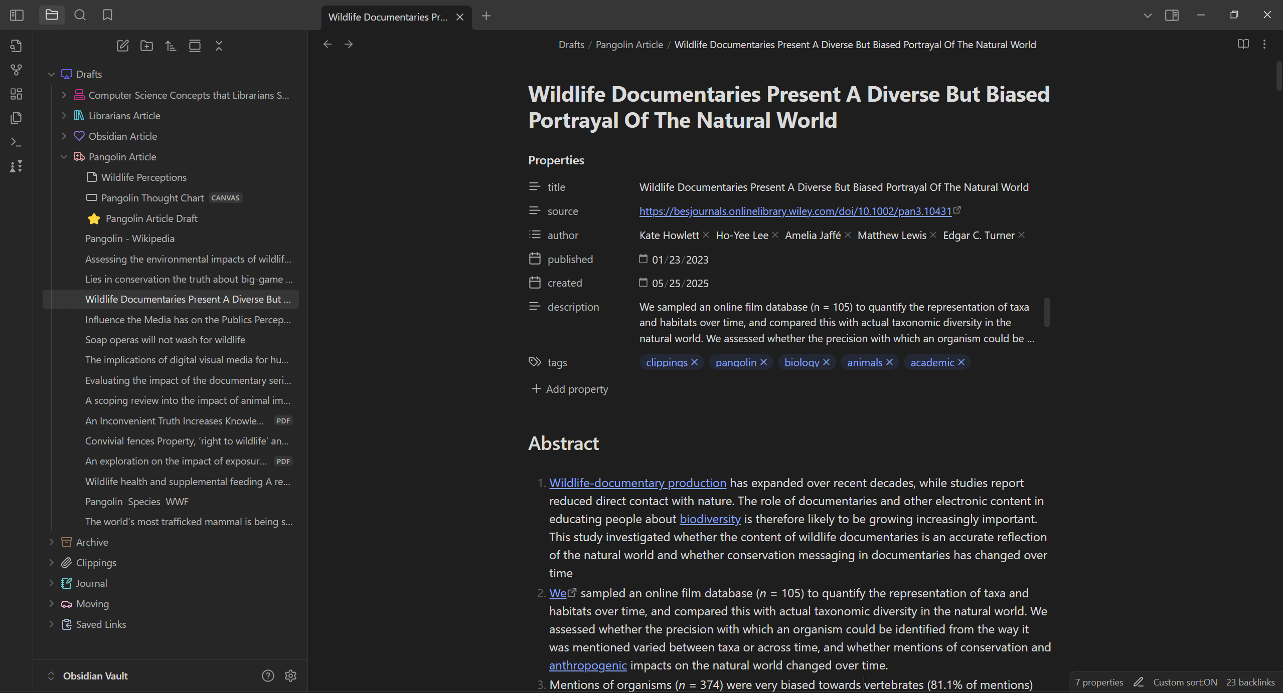Toggle the right sidebar
Image resolution: width=1283 pixels, height=693 pixels.
[x=1172, y=15]
